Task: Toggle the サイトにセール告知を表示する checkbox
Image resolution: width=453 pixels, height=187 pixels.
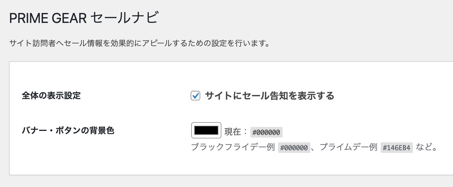Action: tap(195, 96)
